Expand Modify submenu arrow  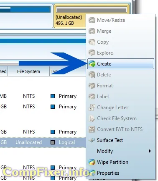pyautogui.click(x=150, y=151)
